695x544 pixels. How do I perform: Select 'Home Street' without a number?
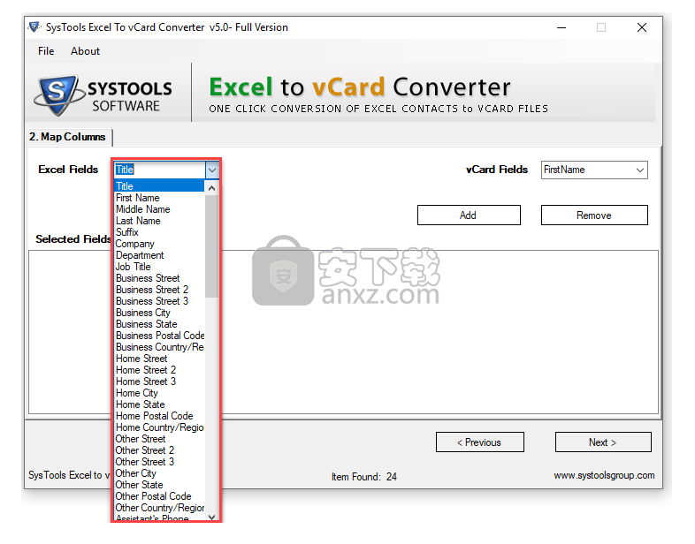click(x=159, y=359)
